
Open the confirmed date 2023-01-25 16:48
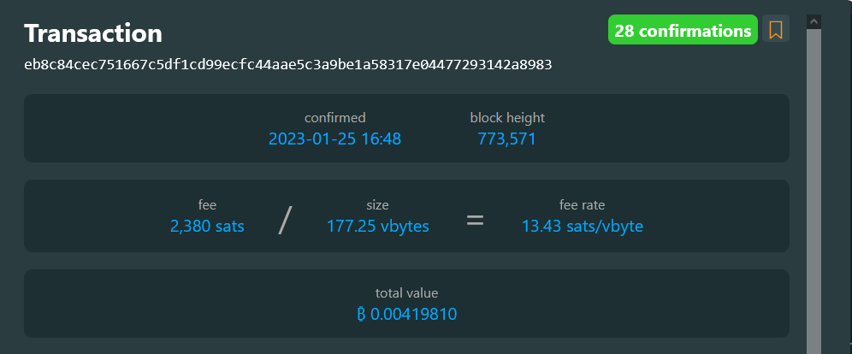334,139
